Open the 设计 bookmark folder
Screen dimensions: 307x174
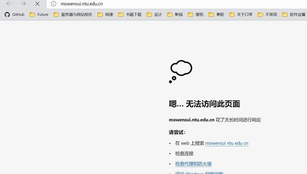pyautogui.click(x=154, y=14)
